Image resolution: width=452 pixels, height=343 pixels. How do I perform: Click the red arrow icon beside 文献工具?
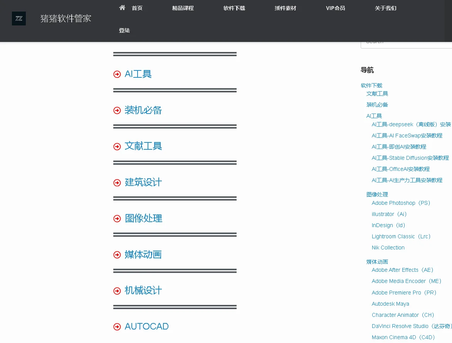[x=117, y=146]
